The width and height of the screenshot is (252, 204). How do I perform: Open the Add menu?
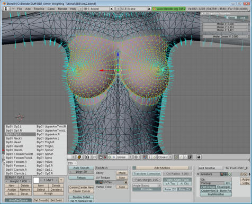pyautogui.click(x=28, y=9)
